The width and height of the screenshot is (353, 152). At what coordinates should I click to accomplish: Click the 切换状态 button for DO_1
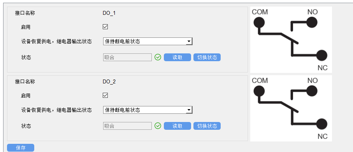(x=207, y=57)
